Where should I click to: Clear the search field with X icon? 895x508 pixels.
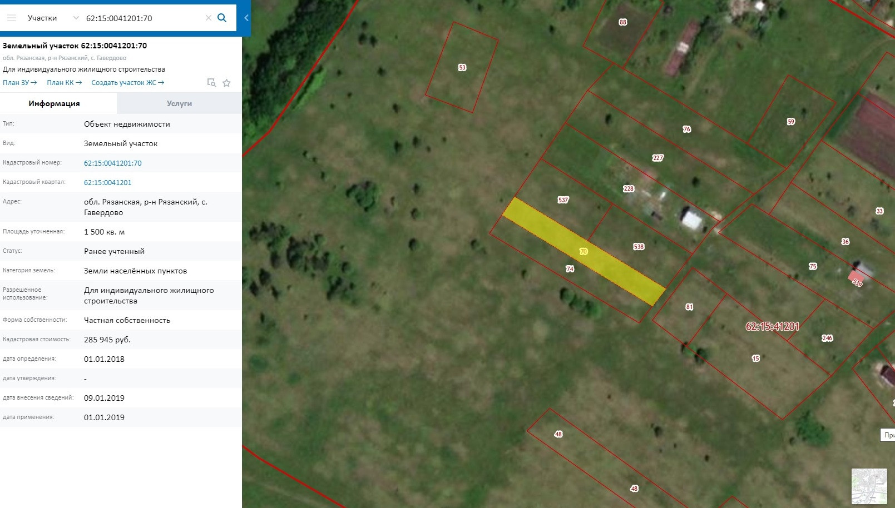[x=208, y=18]
